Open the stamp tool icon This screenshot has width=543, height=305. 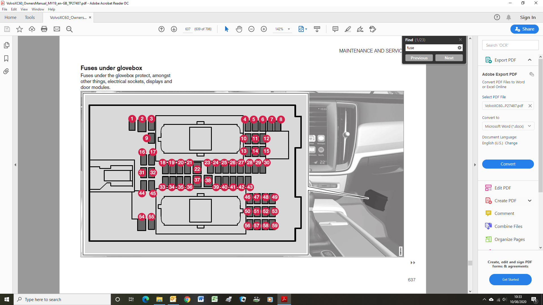(x=373, y=29)
